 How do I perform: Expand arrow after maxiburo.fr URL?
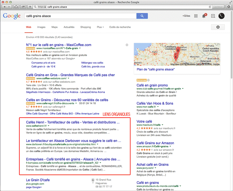point(162,125)
